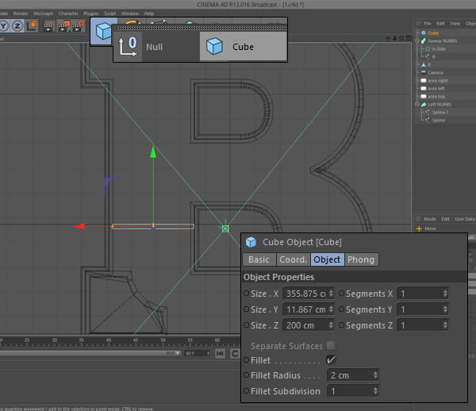Click the Move tool icon in Attribute Manager

pyautogui.click(x=419, y=229)
